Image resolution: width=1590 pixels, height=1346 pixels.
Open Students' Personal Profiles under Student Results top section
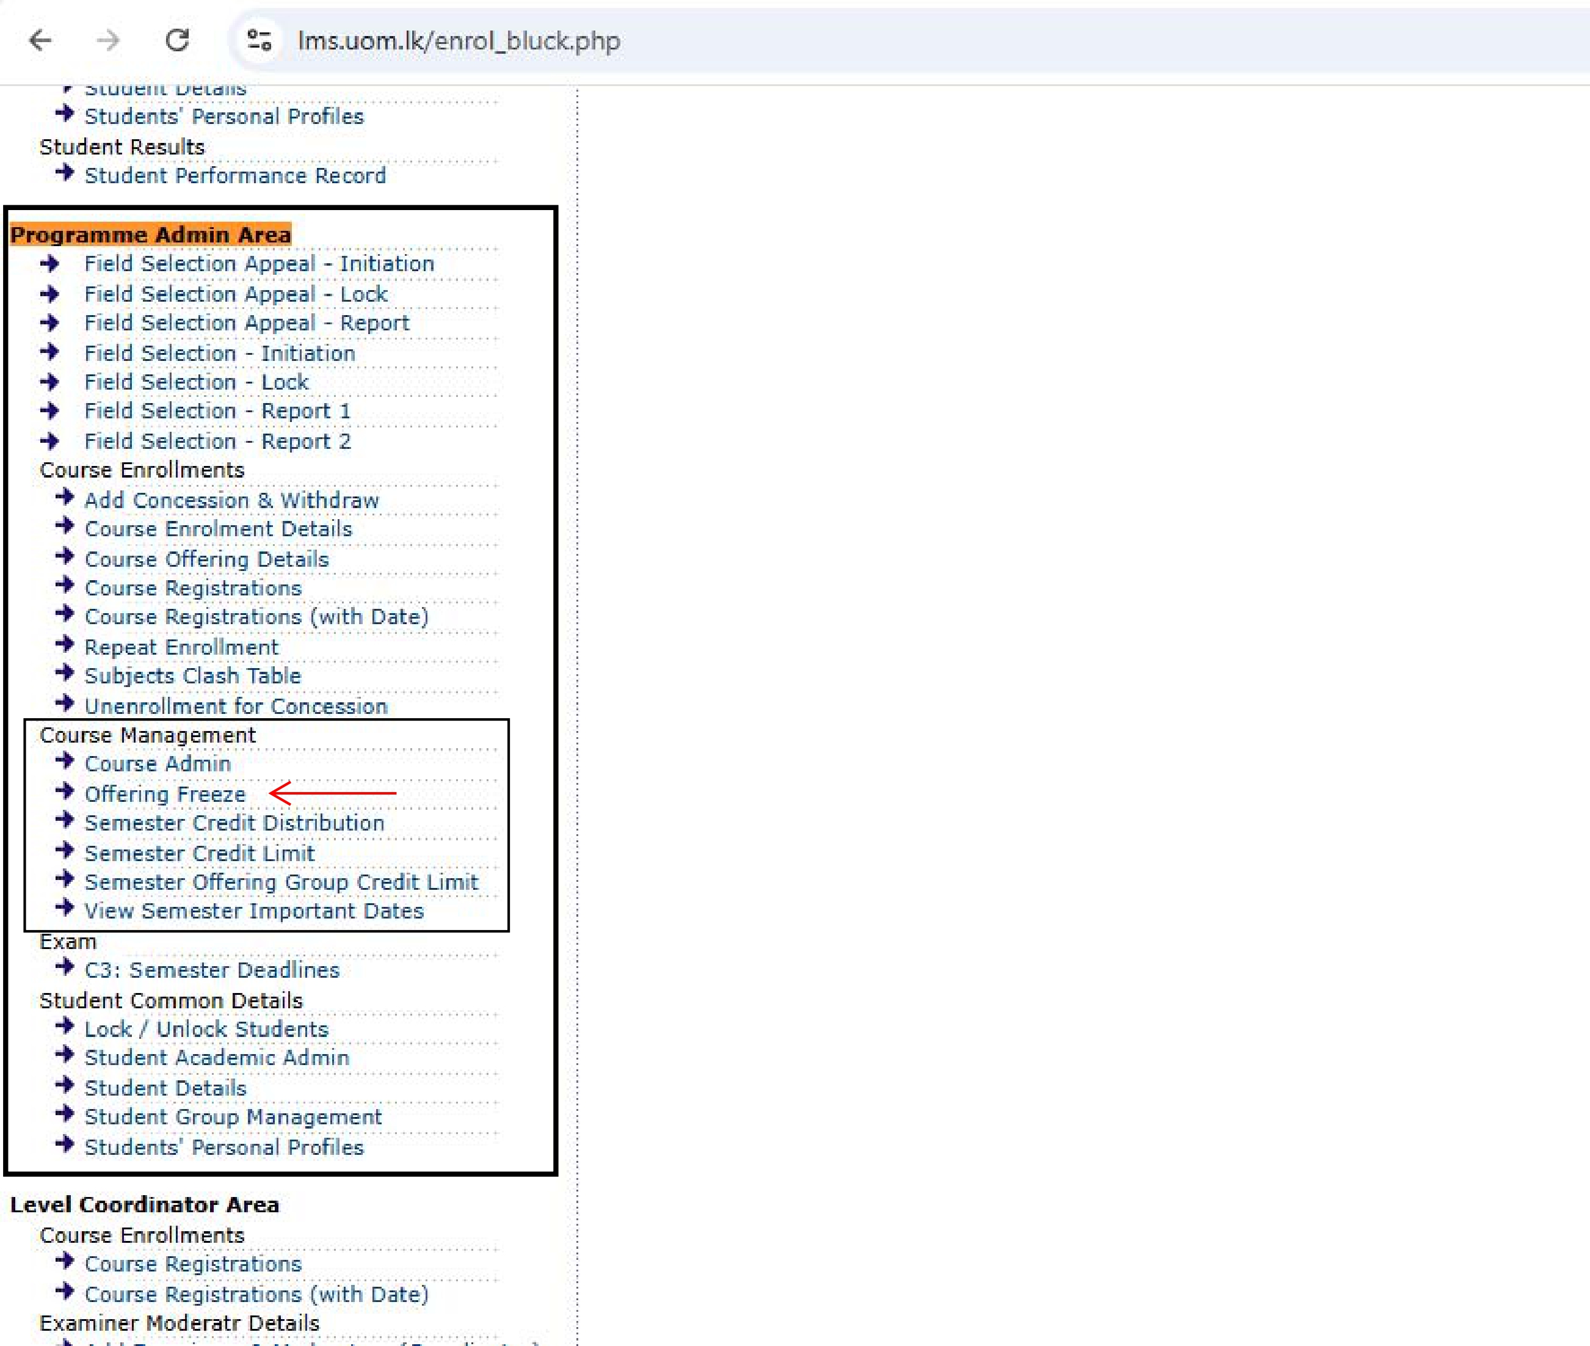(x=223, y=116)
